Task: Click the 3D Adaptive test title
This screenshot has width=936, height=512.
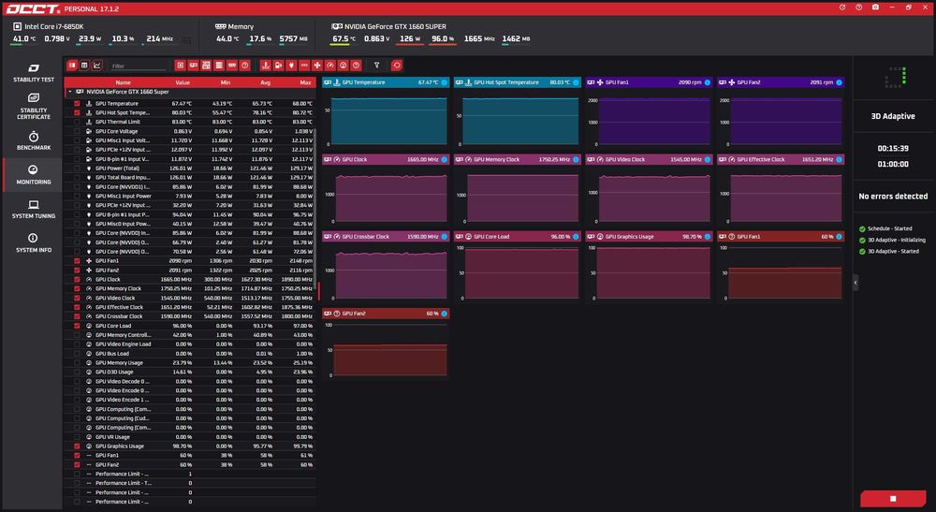Action: 893,116
